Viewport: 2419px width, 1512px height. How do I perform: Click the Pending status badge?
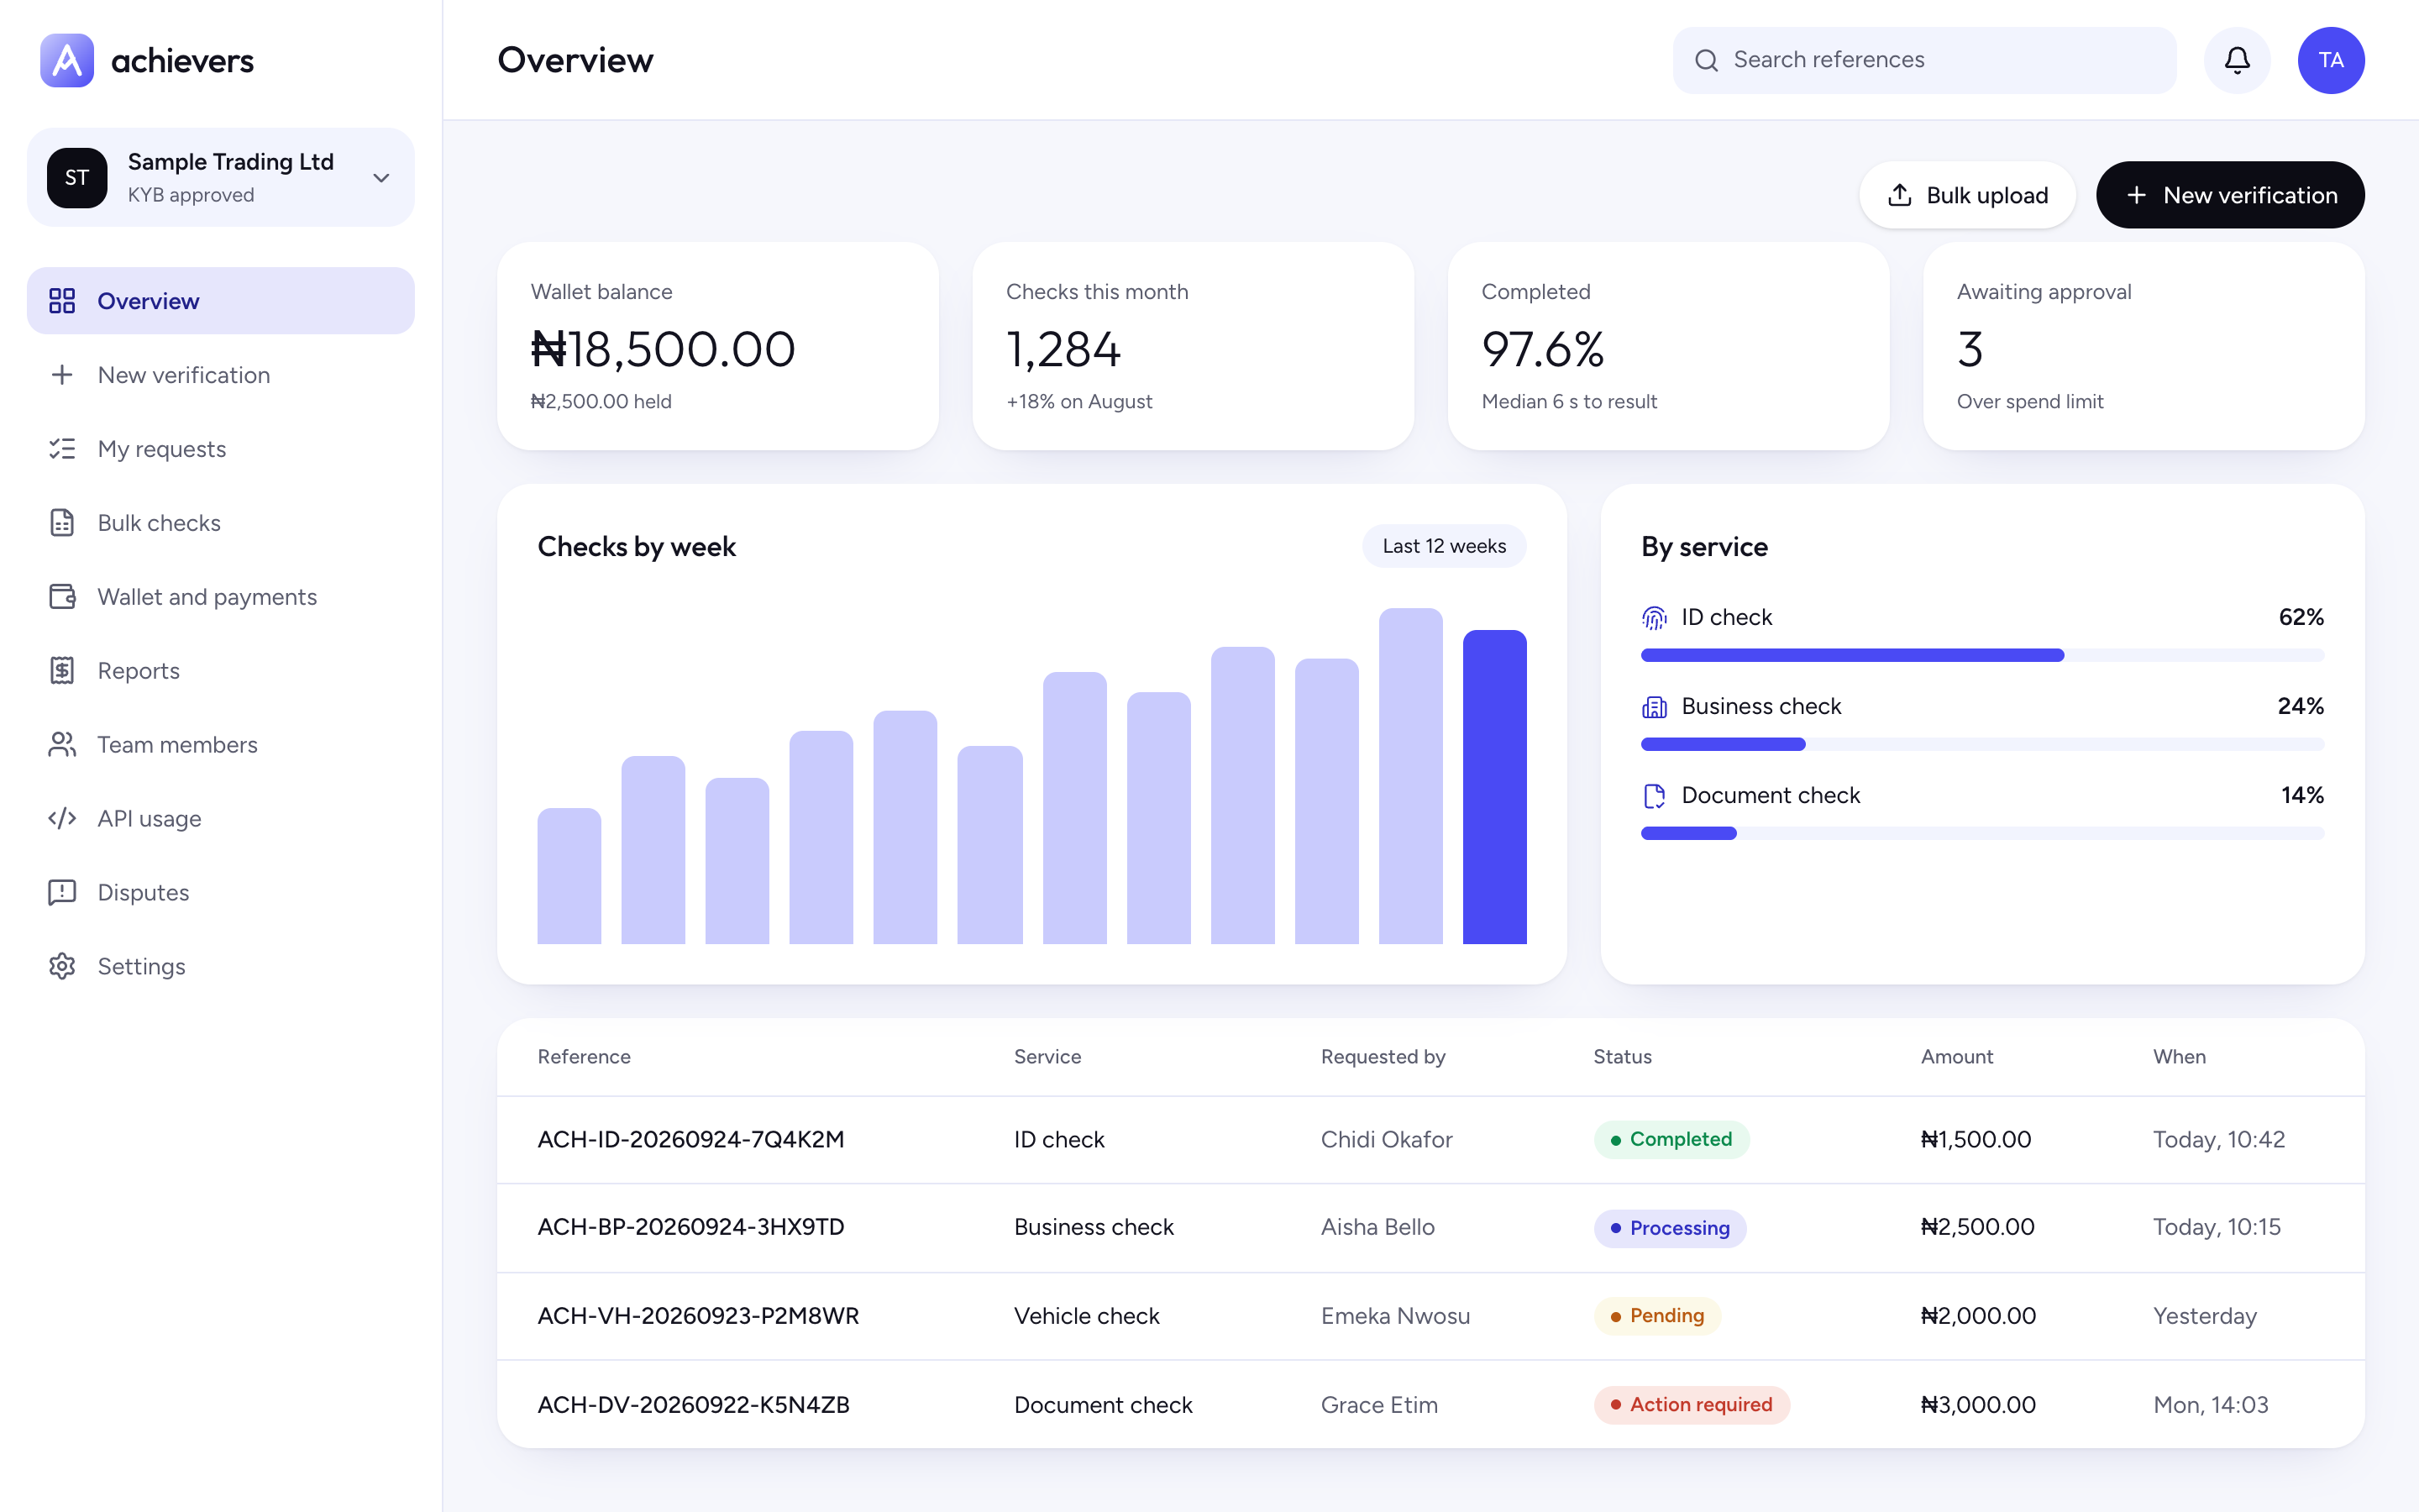click(1656, 1316)
